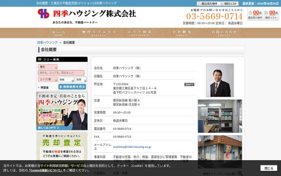Click 四季ハウジング株式会社 title text
Screen dimensions: 281x176
pos(94,14)
